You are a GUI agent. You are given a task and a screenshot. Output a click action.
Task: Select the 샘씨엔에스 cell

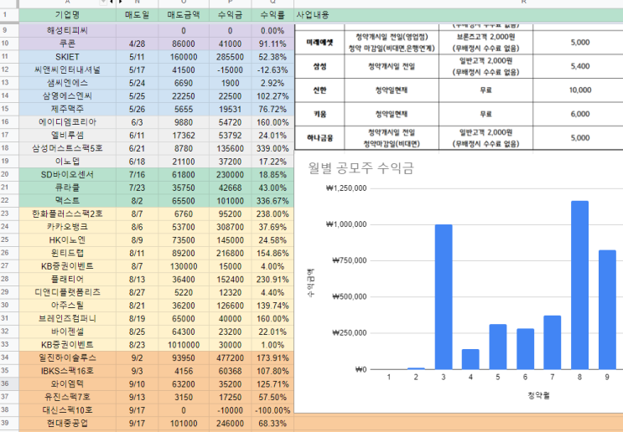tap(68, 83)
